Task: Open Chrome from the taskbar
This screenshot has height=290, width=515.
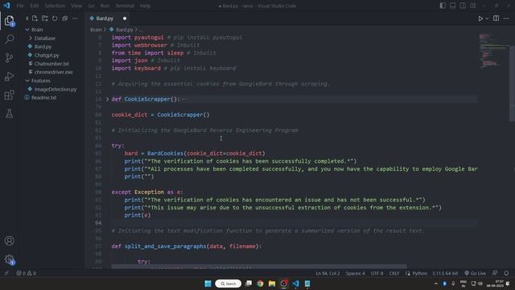Action: coord(260,284)
